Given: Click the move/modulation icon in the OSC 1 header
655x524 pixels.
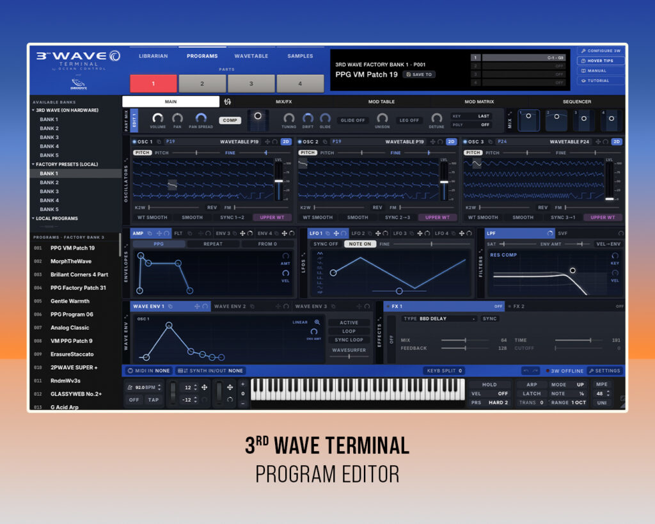Looking at the screenshot, I should point(267,141).
